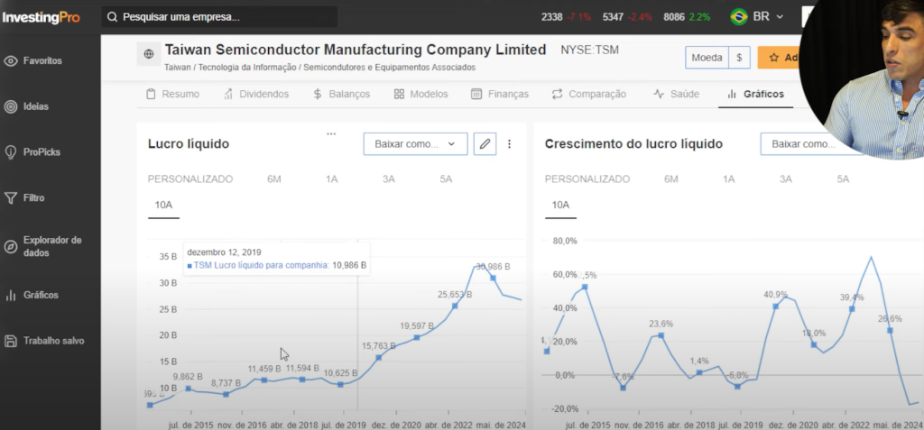Open the Gráficos bar chart sidebar icon
Viewport: 924px width, 430px height.
click(11, 295)
